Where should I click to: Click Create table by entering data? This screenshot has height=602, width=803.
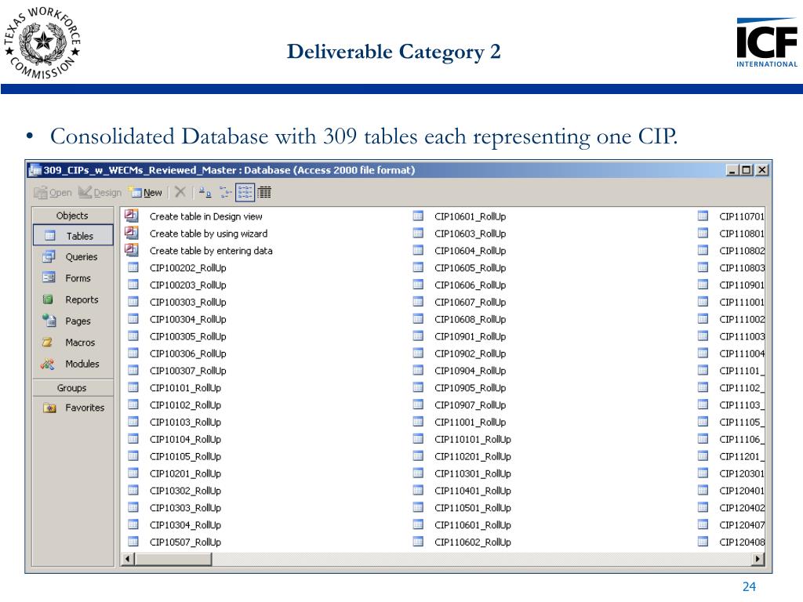coord(211,251)
